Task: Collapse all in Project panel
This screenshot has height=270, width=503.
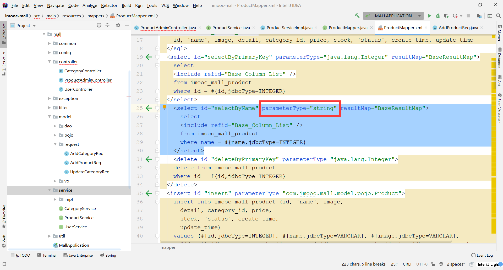Action: (x=107, y=25)
